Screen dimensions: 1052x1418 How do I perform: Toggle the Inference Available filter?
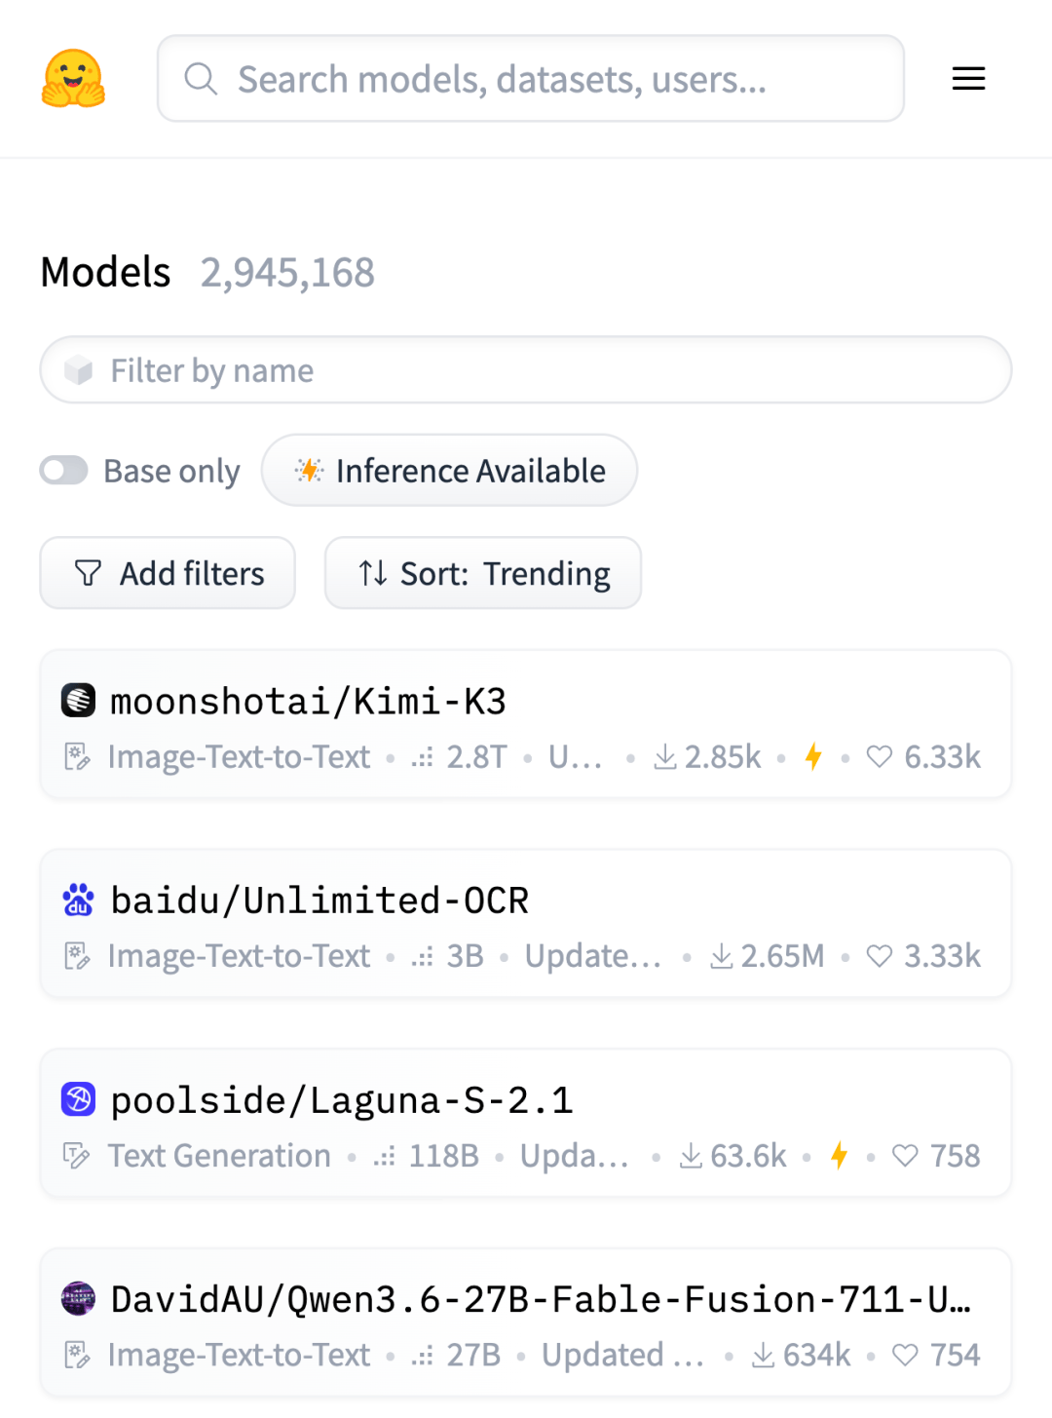[449, 471]
